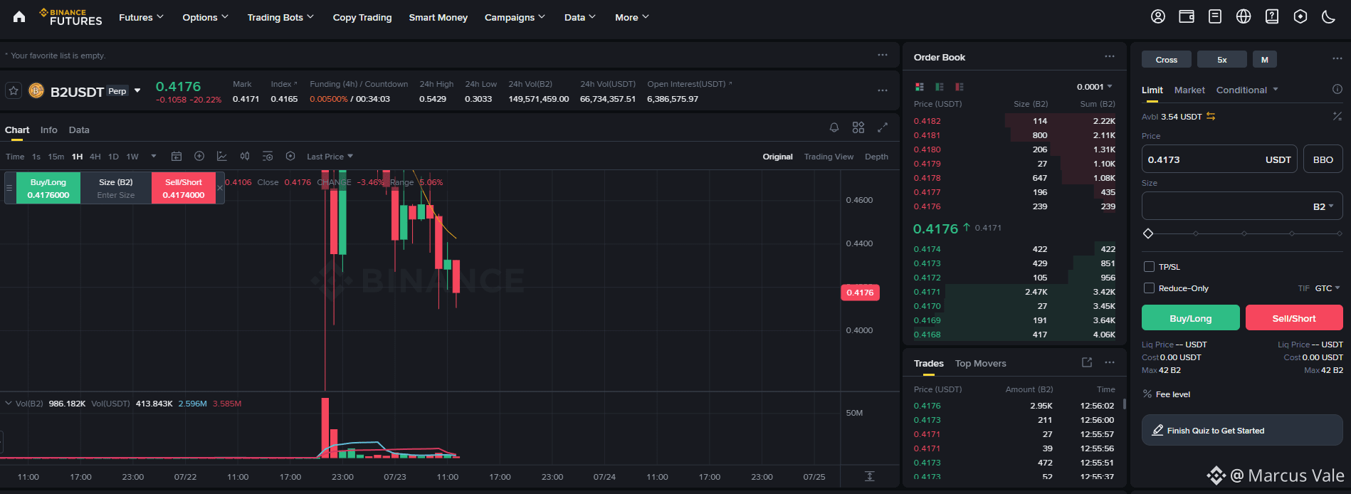Close the quick order Buy/Sell widget
Image resolution: width=1351 pixels, height=494 pixels.
[220, 188]
